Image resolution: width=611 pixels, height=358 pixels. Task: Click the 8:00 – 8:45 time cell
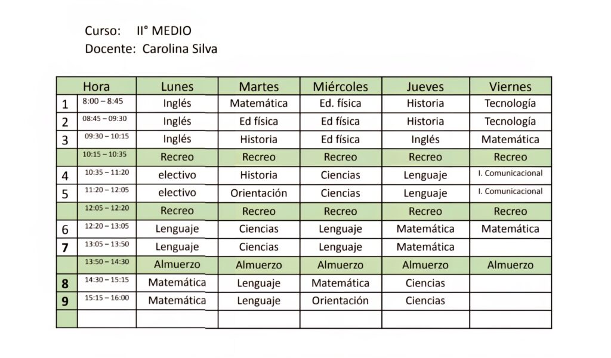point(107,104)
